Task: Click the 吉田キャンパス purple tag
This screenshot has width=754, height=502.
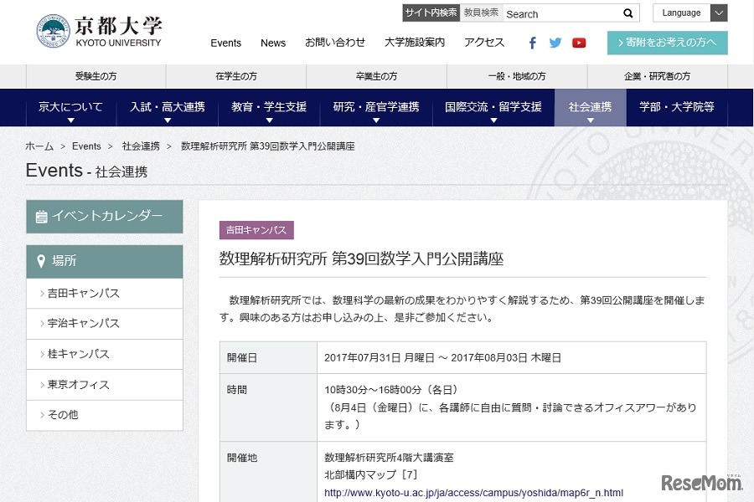Action: (x=256, y=230)
